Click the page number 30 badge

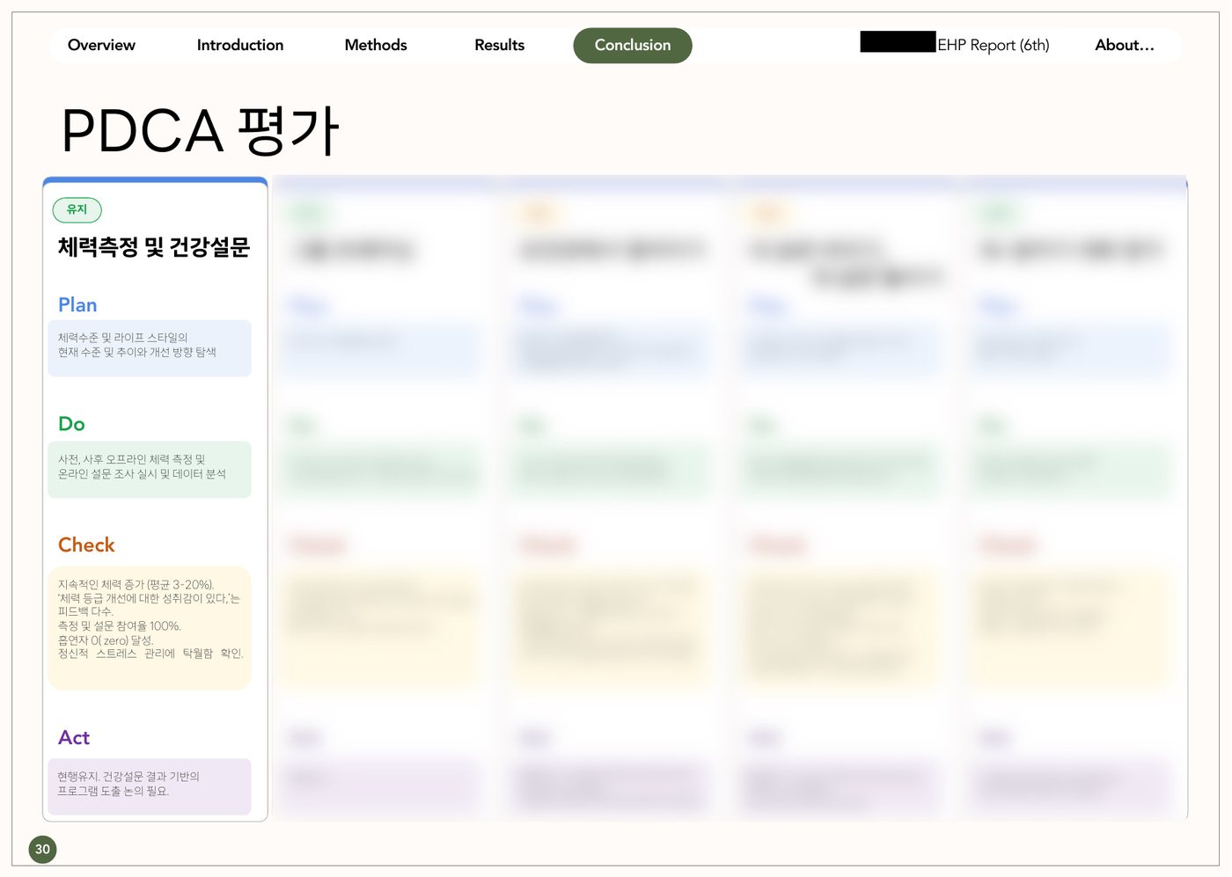click(x=42, y=849)
